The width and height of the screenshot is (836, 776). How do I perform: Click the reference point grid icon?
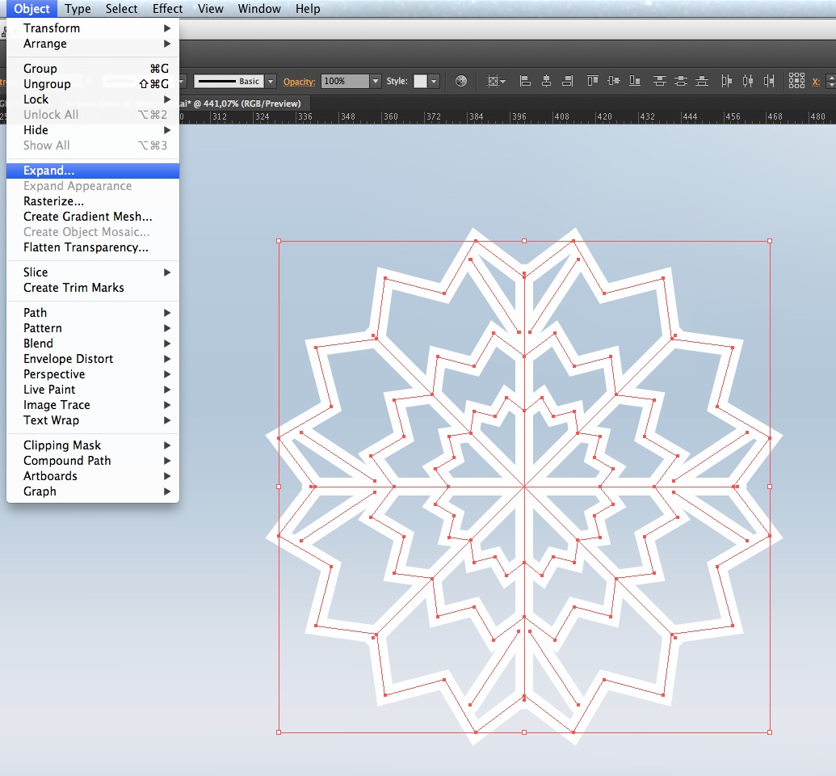[x=796, y=81]
